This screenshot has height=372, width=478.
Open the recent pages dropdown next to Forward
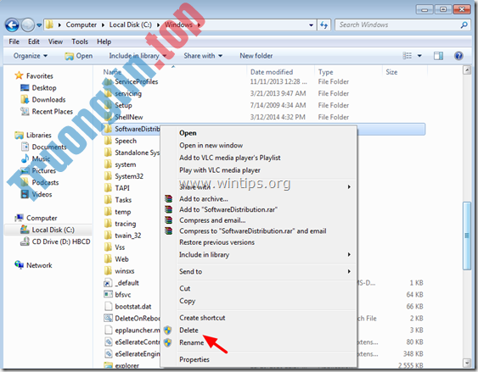point(39,25)
